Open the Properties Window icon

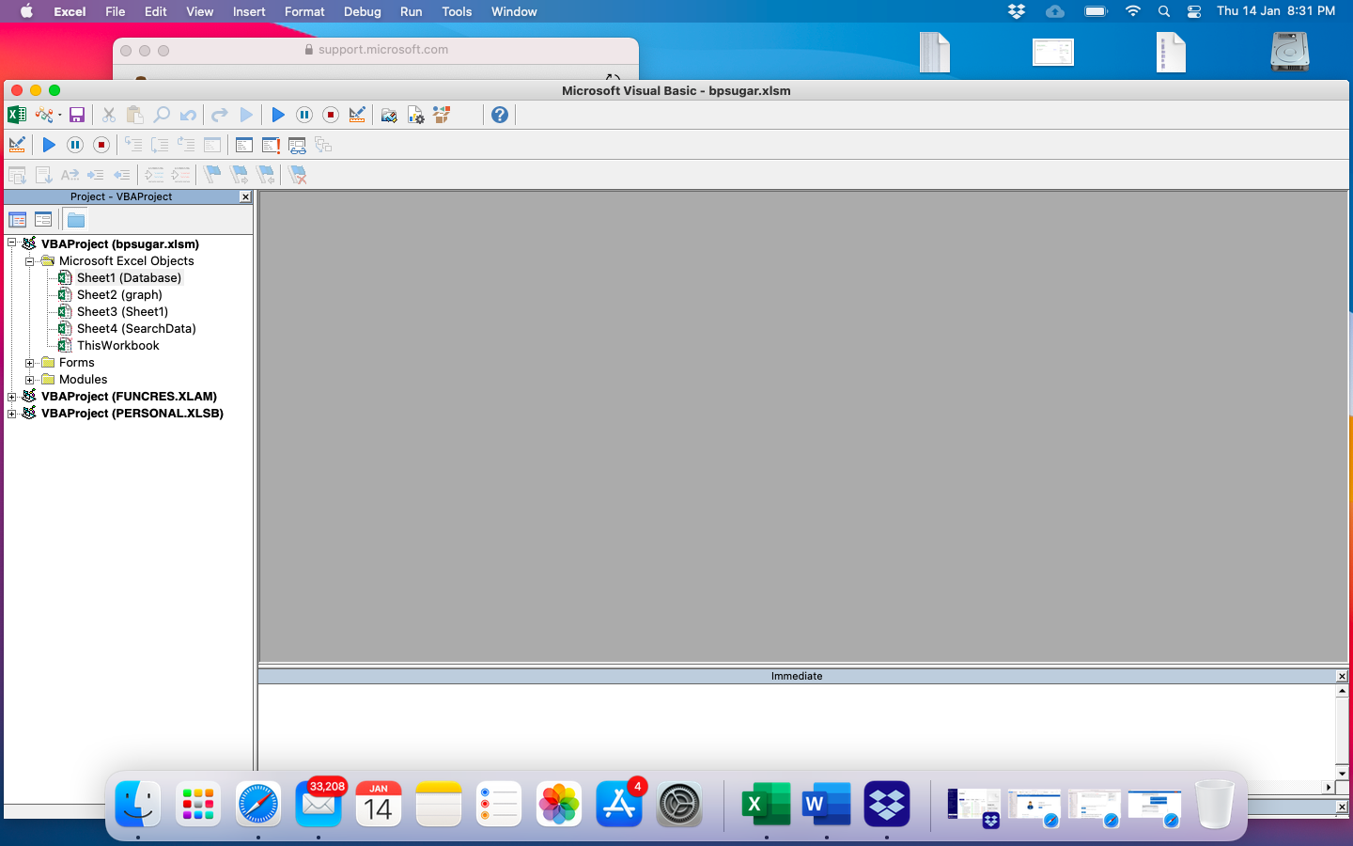(x=414, y=115)
